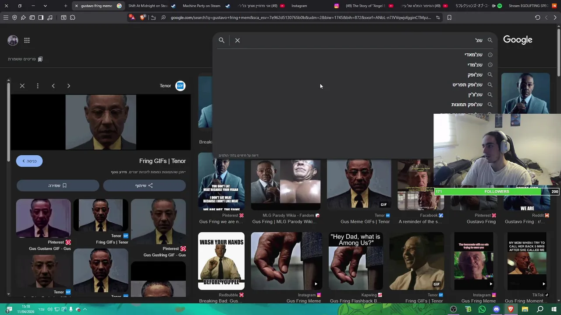The width and height of the screenshot is (561, 315).
Task: Bookmark this page with the bookmark icon
Action: [449, 17]
